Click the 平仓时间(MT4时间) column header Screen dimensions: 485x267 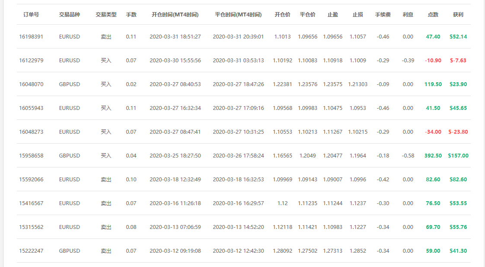click(x=238, y=15)
